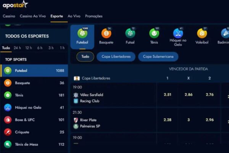Click the Tênis de Mesa paddle icon
Image resolution: width=229 pixels, height=153 pixels.
point(8,144)
